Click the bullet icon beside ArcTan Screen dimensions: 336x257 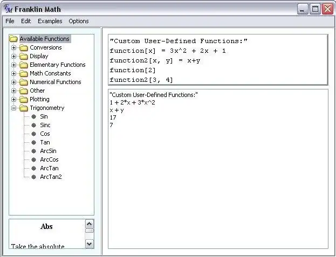[33, 169]
